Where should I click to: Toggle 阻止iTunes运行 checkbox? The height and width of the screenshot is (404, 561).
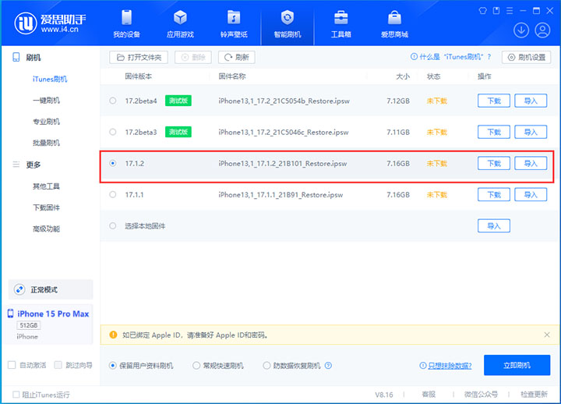click(x=16, y=395)
